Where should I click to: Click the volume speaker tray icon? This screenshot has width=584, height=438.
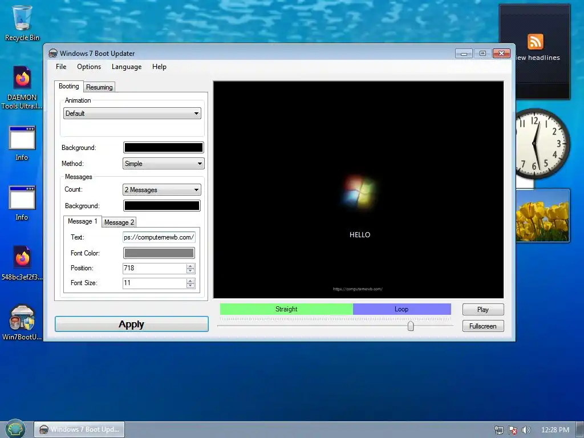pyautogui.click(x=526, y=430)
